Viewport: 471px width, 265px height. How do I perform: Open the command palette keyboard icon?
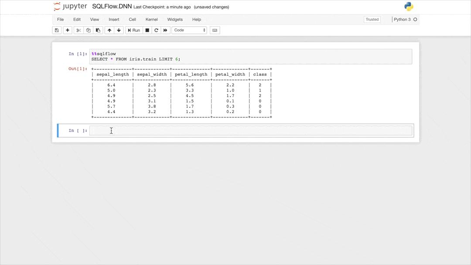click(x=215, y=30)
